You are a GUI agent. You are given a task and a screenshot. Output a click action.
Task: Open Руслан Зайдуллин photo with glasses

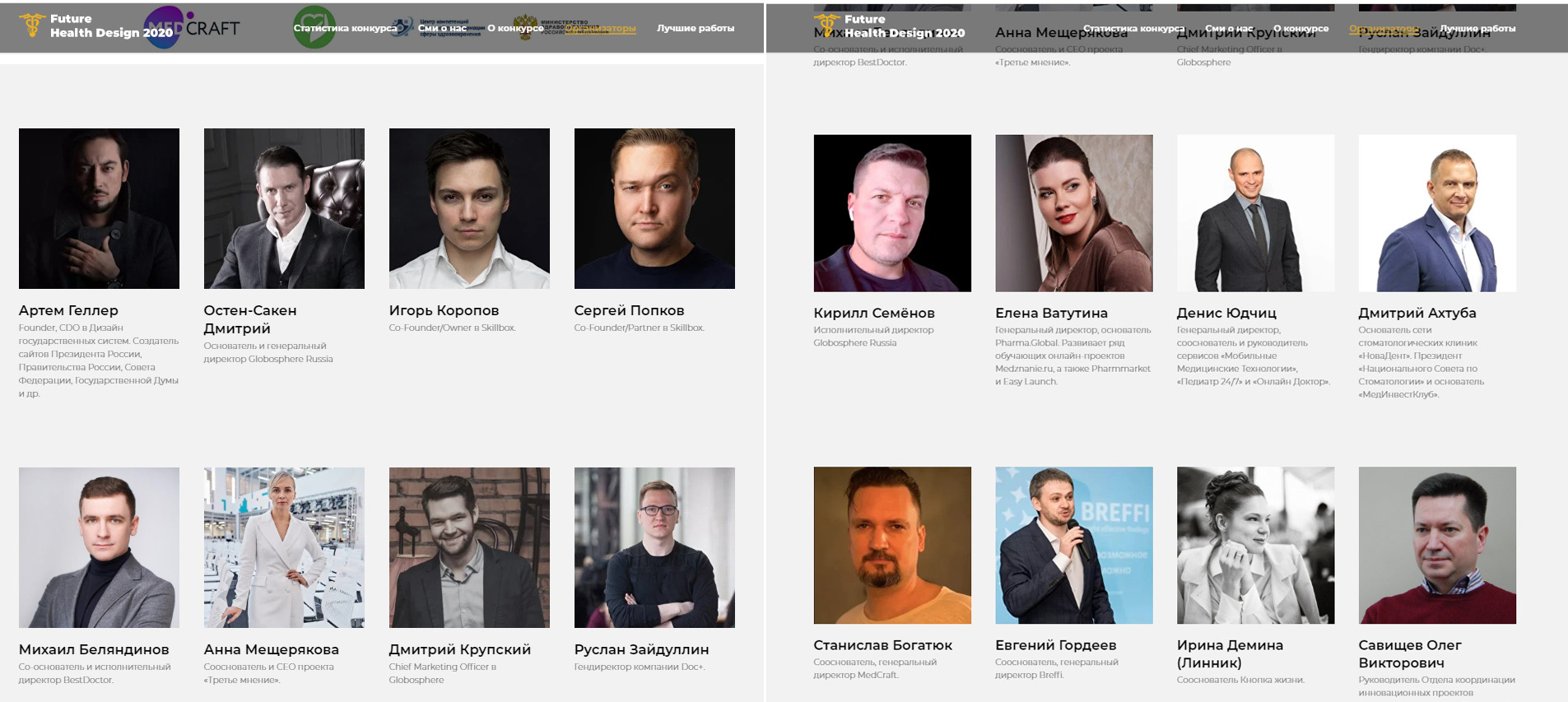pos(654,548)
